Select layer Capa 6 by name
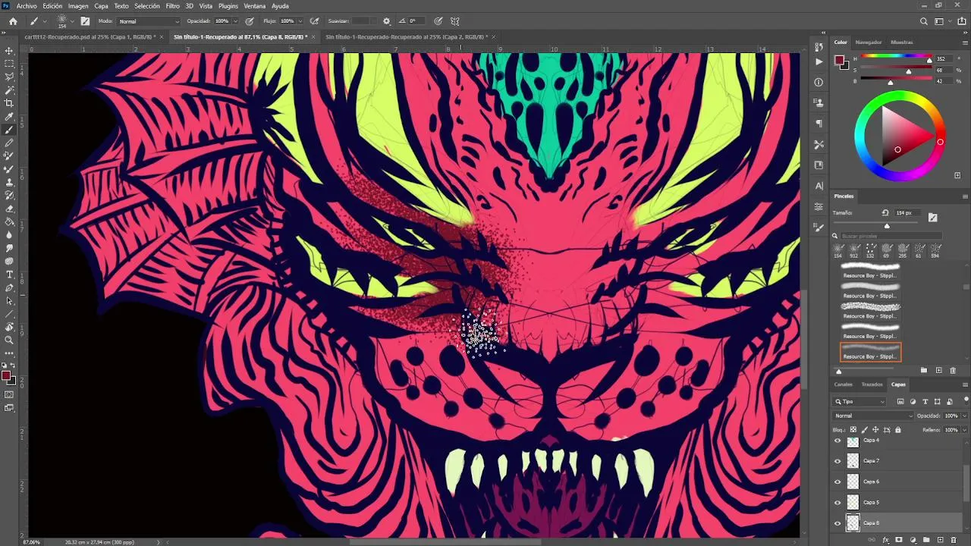 click(x=872, y=482)
